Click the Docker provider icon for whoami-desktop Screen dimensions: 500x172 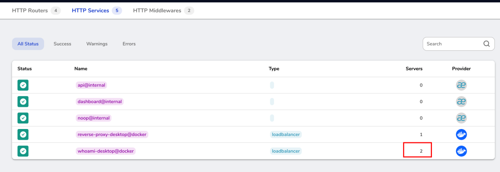coord(461,151)
